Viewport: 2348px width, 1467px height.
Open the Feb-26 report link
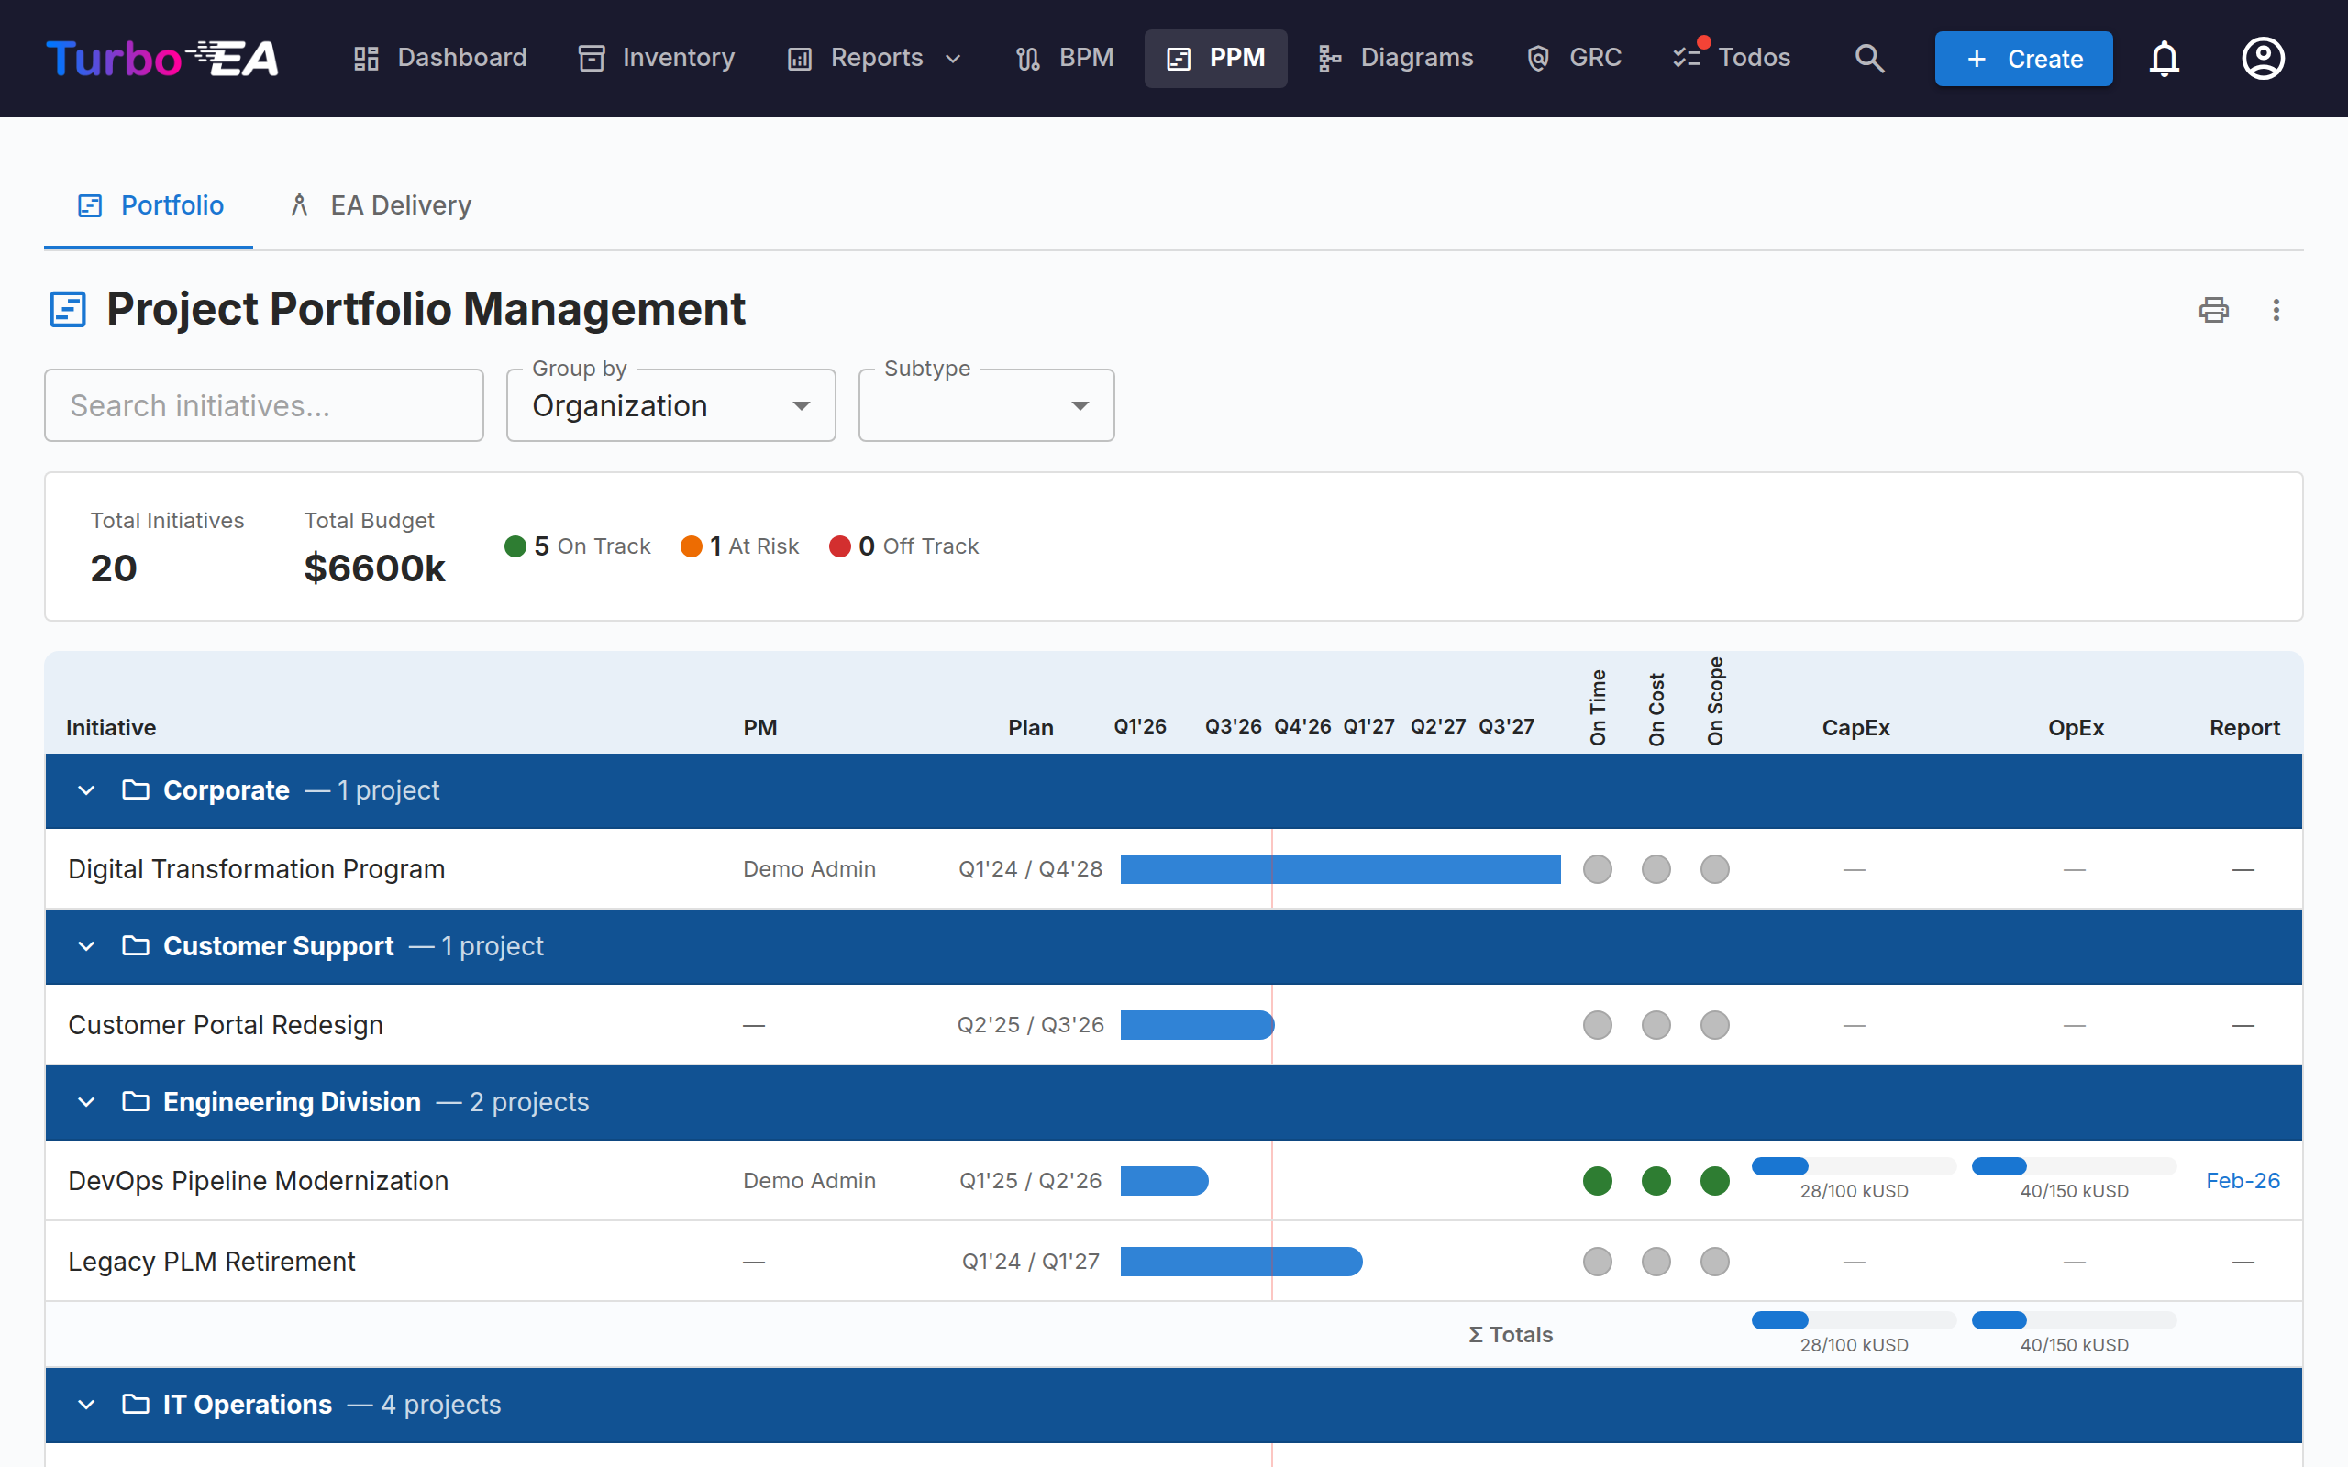click(2243, 1181)
